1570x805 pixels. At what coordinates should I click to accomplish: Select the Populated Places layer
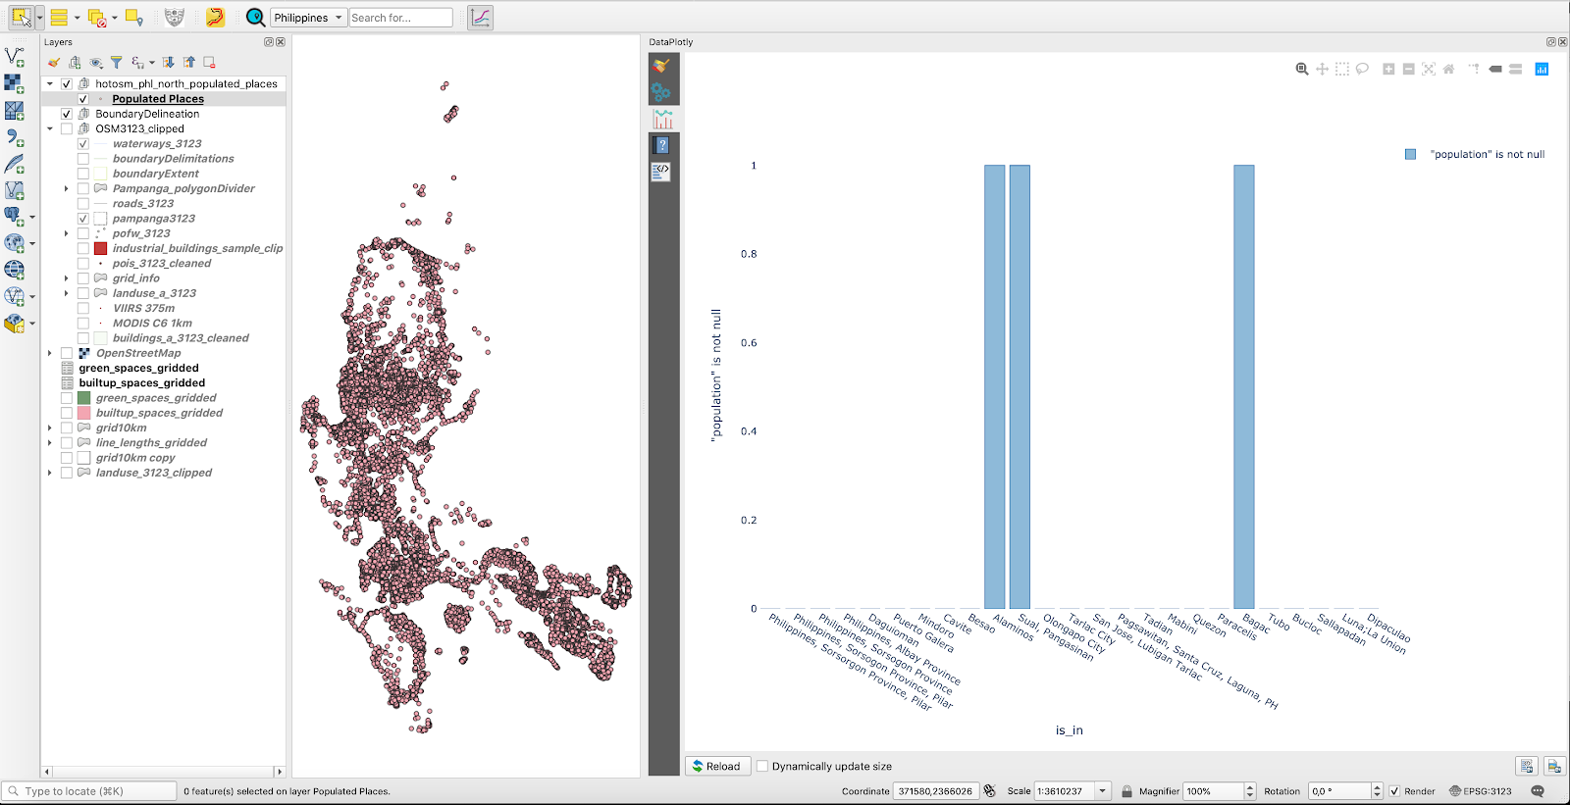coord(158,99)
